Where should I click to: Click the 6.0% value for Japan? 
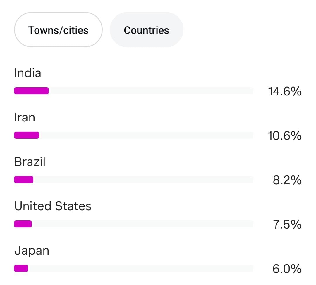click(x=287, y=269)
